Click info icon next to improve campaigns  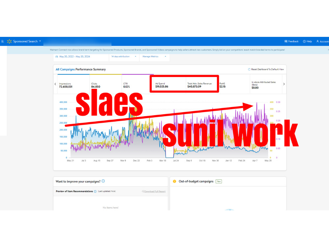point(103,181)
